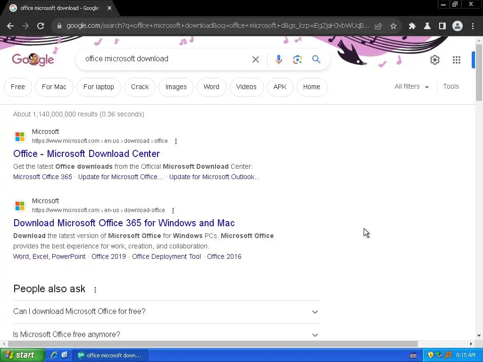The height and width of the screenshot is (362, 483).
Task: Close the Google search tab
Action: (x=109, y=8)
